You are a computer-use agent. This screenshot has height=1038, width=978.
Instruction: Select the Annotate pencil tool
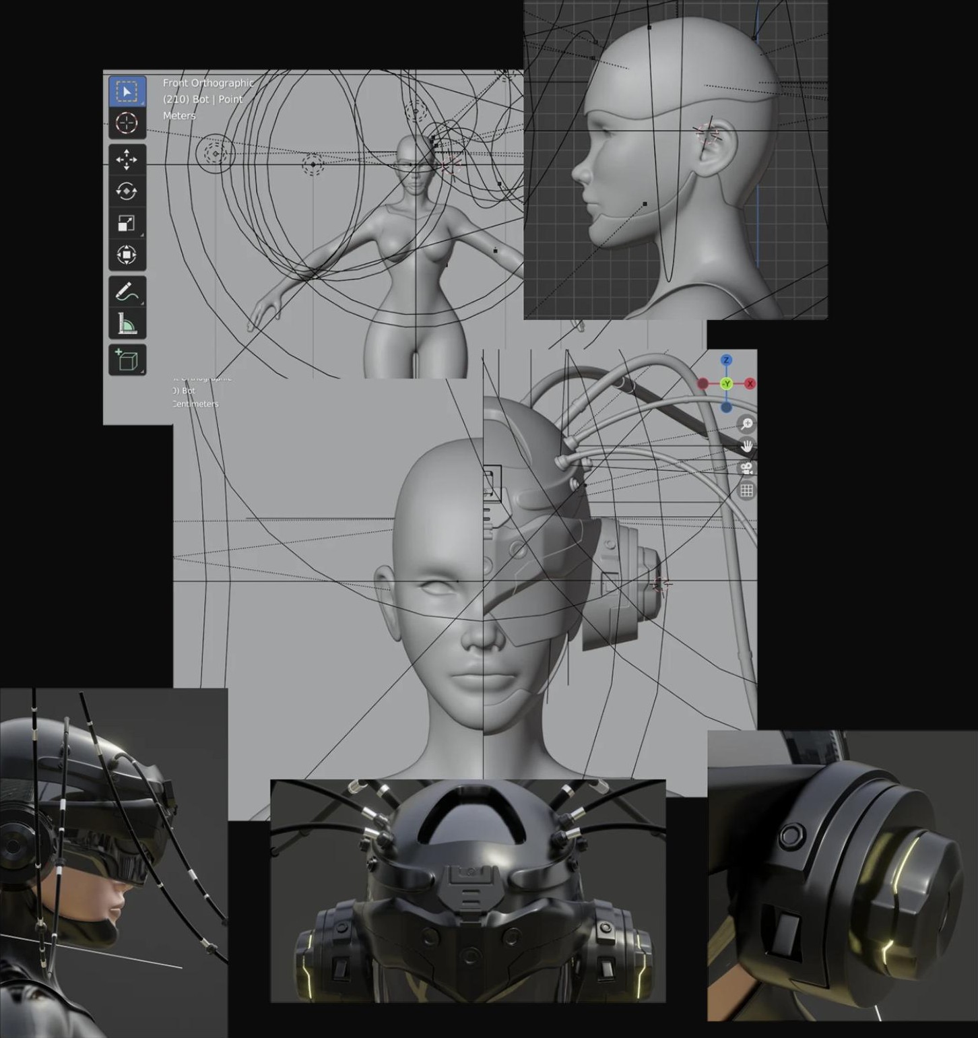(127, 292)
